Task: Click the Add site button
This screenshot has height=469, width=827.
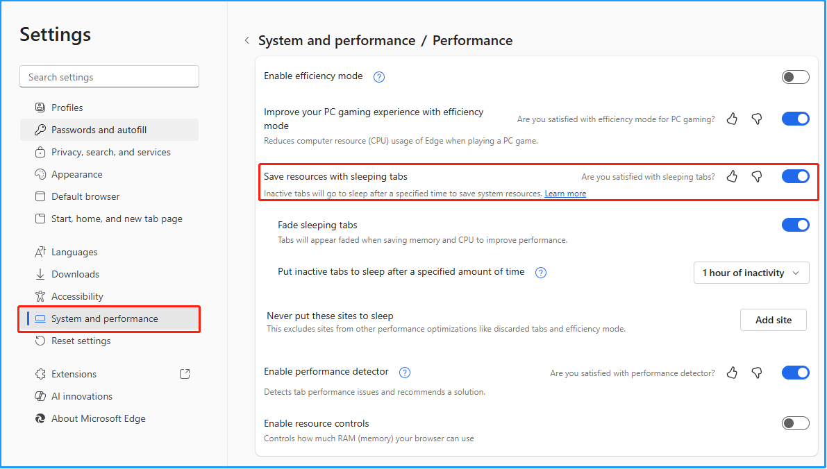Action: [773, 320]
